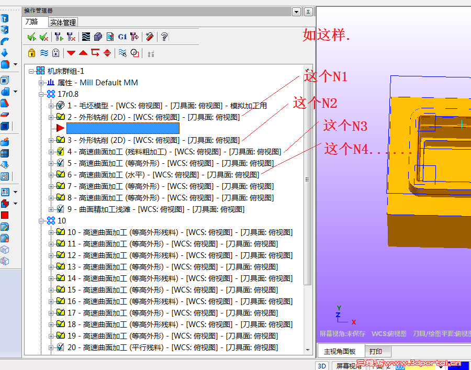Collapse the 17r0.8 toolpath group
Image resolution: width=471 pixels, height=370 pixels.
click(x=41, y=94)
